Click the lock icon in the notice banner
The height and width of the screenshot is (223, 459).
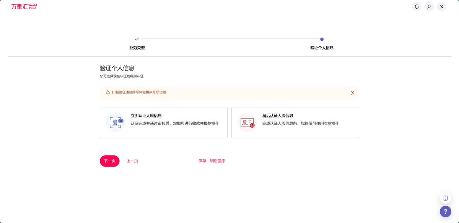tap(107, 92)
